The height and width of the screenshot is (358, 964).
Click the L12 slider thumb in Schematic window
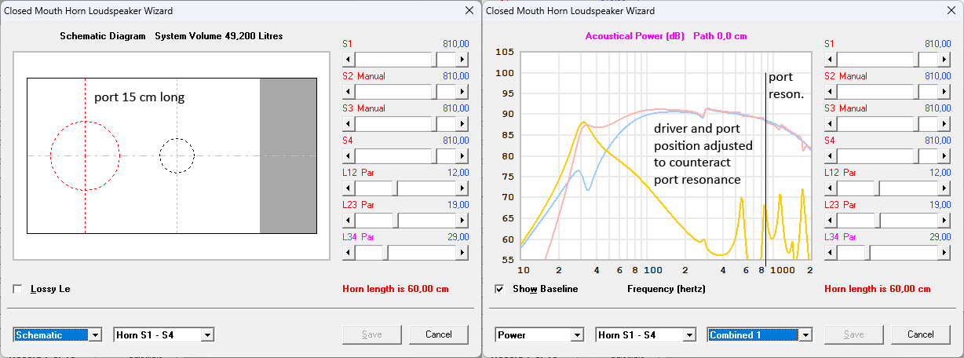tap(394, 188)
